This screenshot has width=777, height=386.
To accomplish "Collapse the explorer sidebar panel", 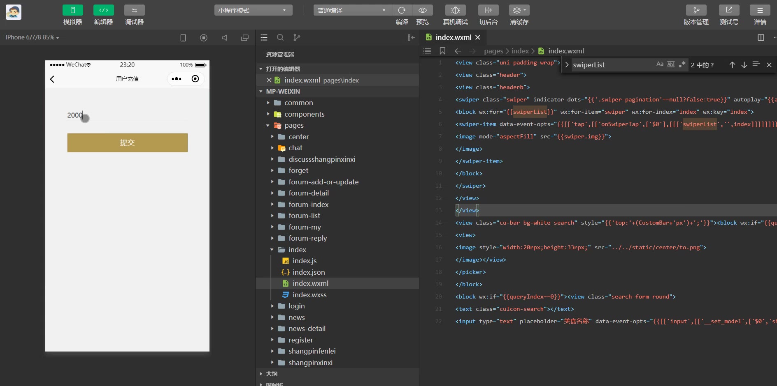I will coord(411,38).
